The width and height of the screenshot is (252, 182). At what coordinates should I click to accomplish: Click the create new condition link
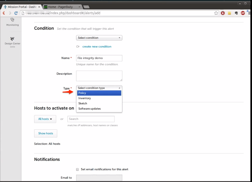(97, 46)
